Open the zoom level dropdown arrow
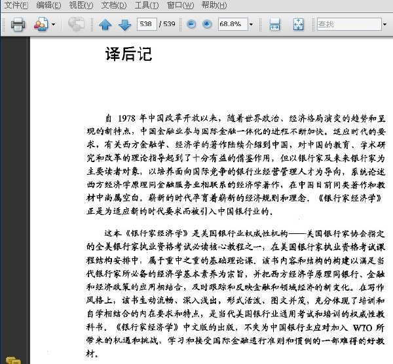 coord(251,24)
